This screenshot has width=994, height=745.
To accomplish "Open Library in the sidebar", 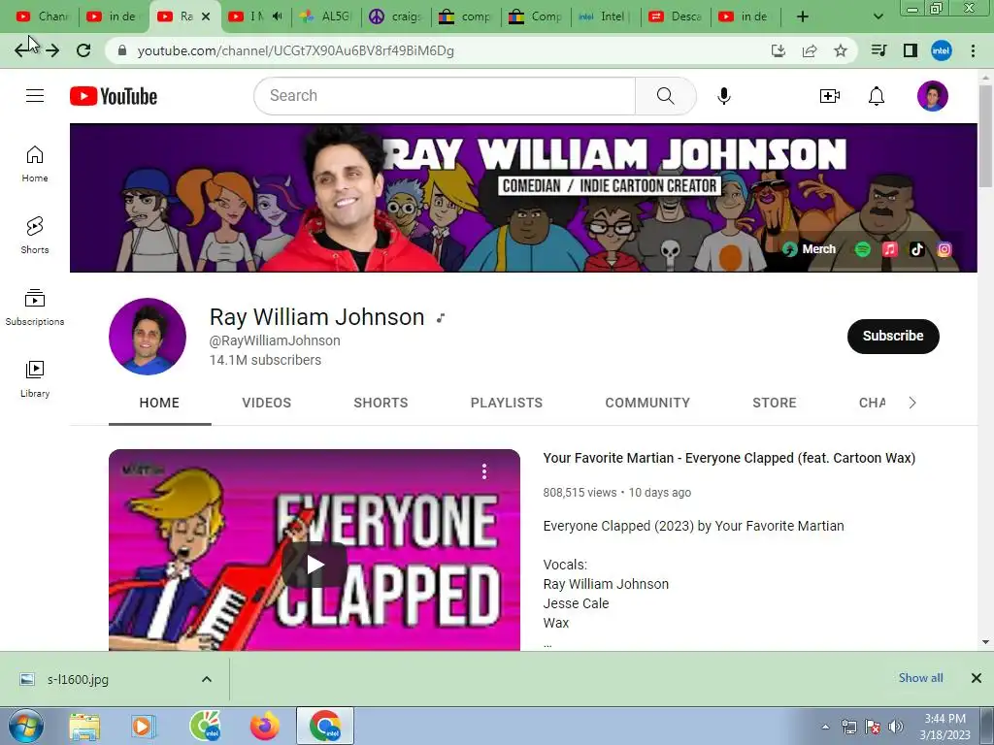I will [35, 379].
